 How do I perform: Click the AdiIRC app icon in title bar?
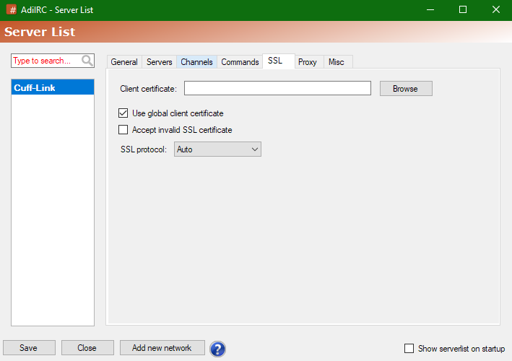[12, 10]
